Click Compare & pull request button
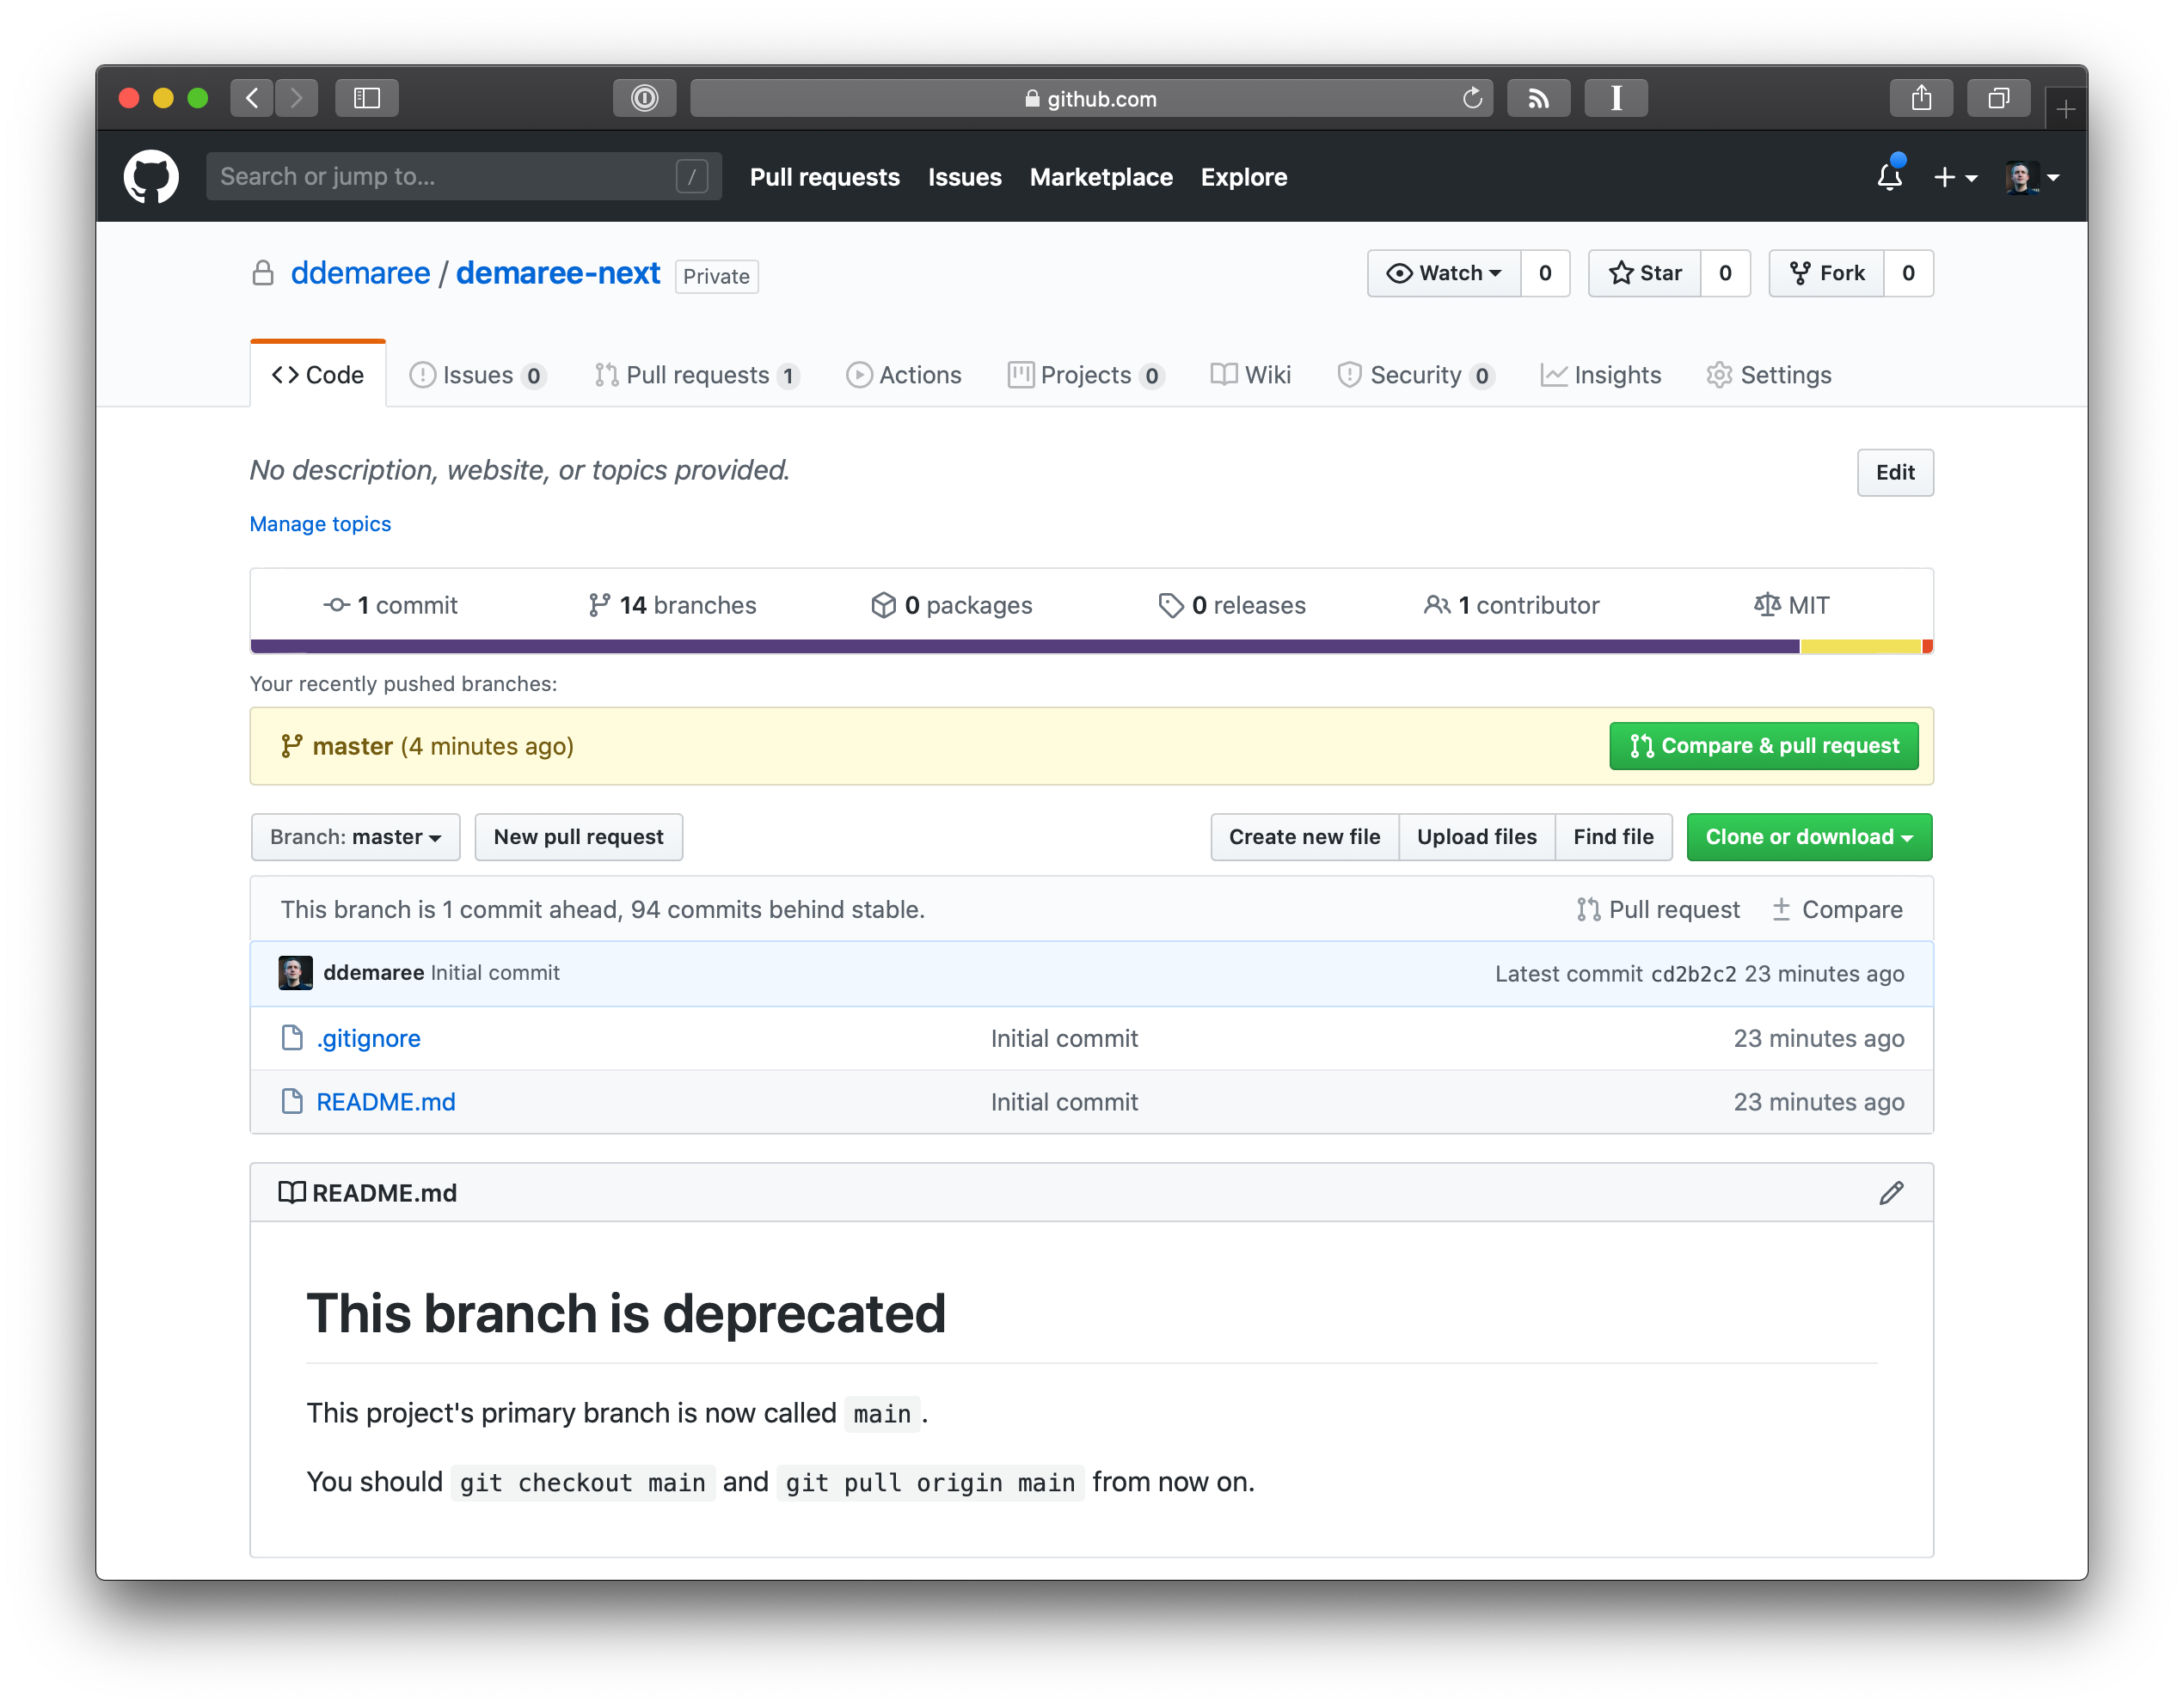Screen dimensions: 2184x1707 click(1764, 745)
